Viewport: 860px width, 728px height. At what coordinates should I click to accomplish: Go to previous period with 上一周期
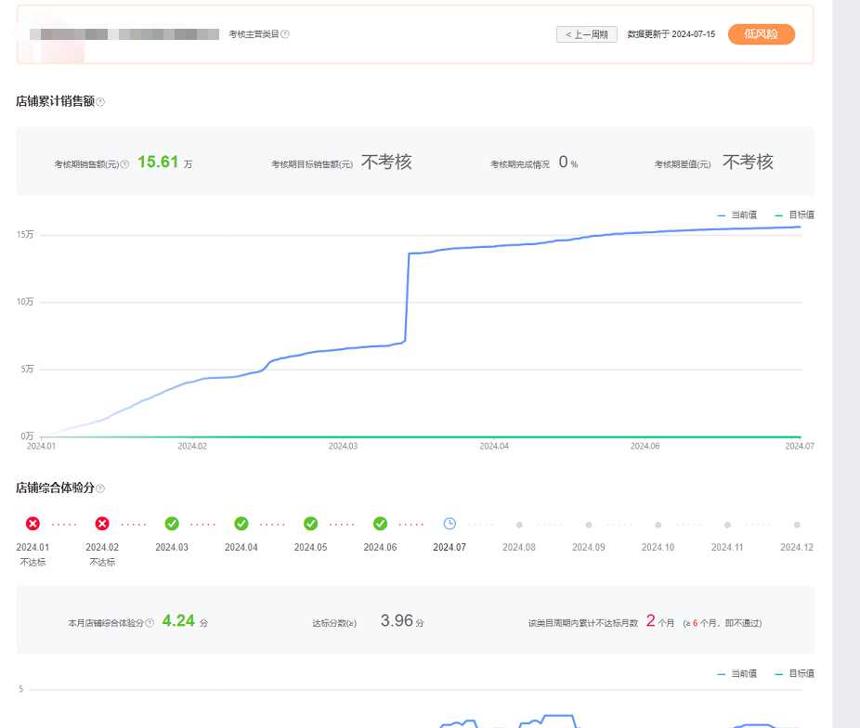586,34
